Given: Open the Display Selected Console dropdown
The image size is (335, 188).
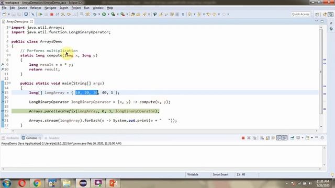Looking at the screenshot, I should point(303,138).
